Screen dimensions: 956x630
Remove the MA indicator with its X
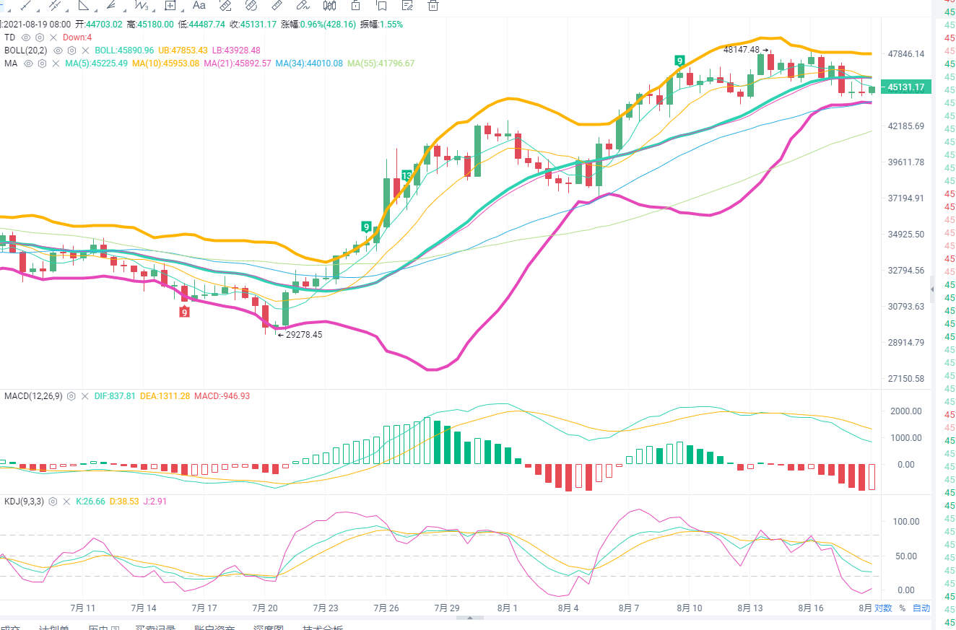[56, 64]
